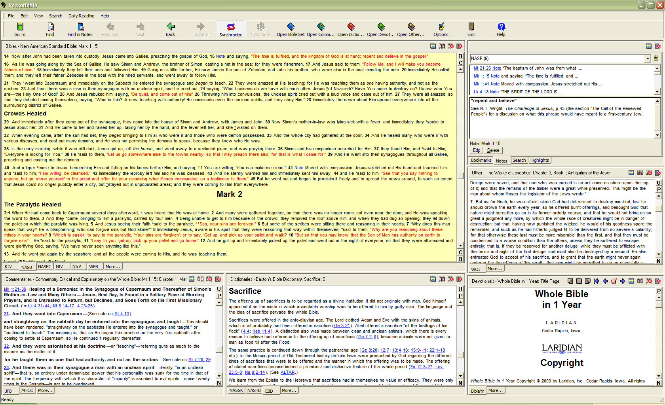Click down arrow of Dictionary pane scrollbar
The image size is (665, 405).
coord(460,376)
